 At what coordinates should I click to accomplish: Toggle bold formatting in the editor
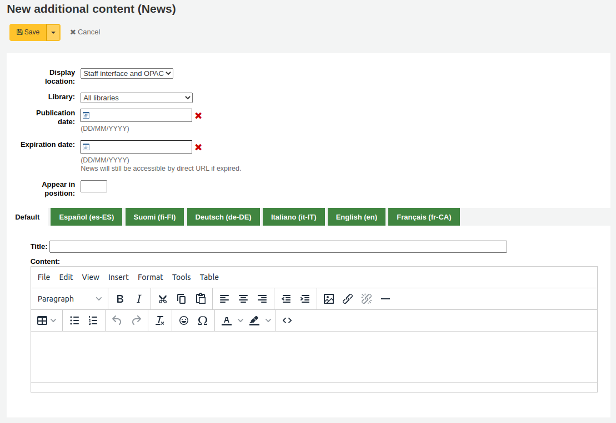[x=120, y=299]
